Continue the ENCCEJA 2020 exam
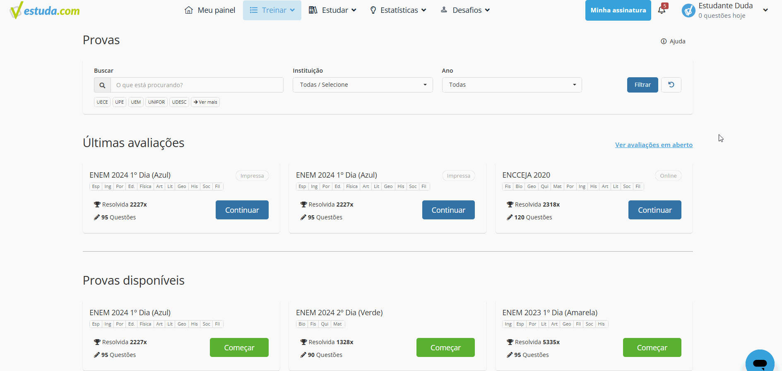 coord(654,210)
